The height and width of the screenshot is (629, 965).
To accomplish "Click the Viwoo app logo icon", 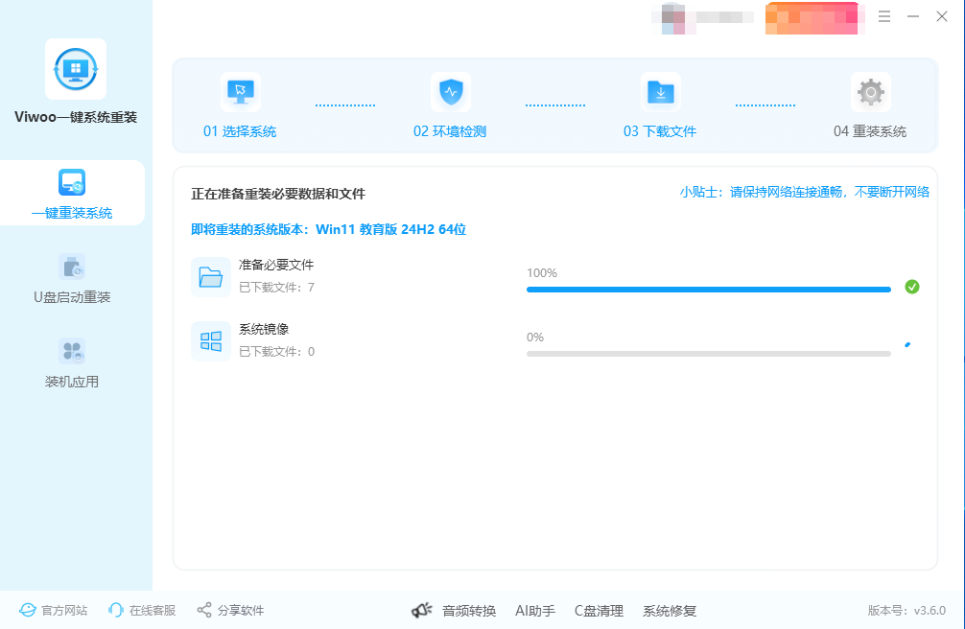I will (76, 69).
